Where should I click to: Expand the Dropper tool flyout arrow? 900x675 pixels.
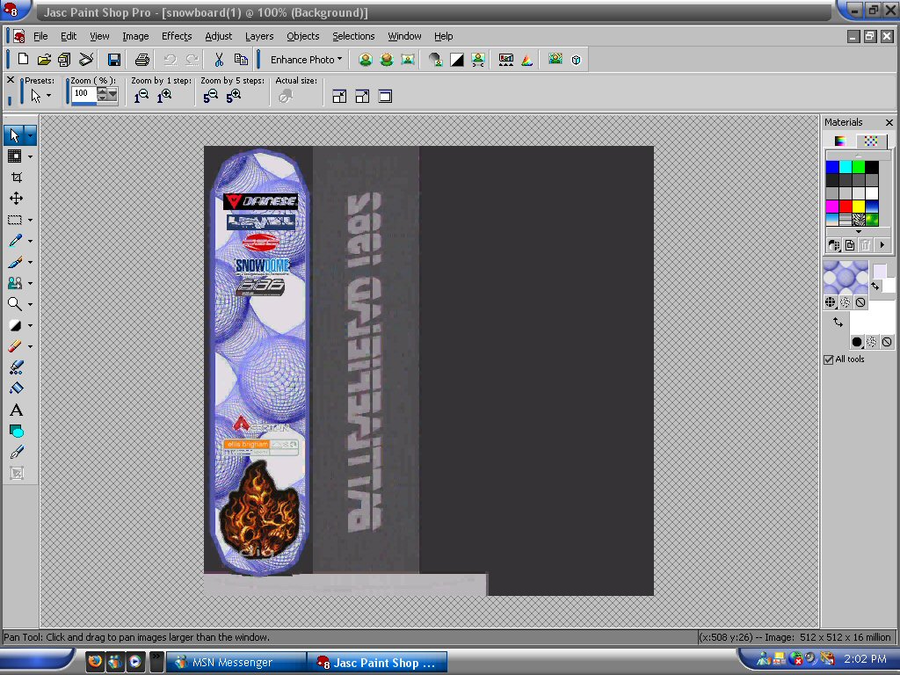point(31,241)
